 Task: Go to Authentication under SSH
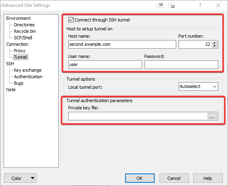pos(28,77)
